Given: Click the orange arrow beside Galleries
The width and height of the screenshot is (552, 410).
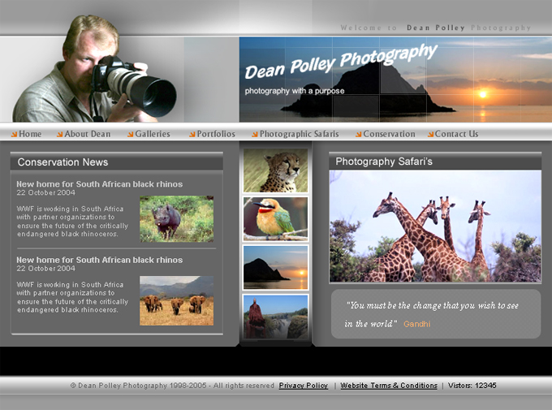Looking at the screenshot, I should point(131,134).
